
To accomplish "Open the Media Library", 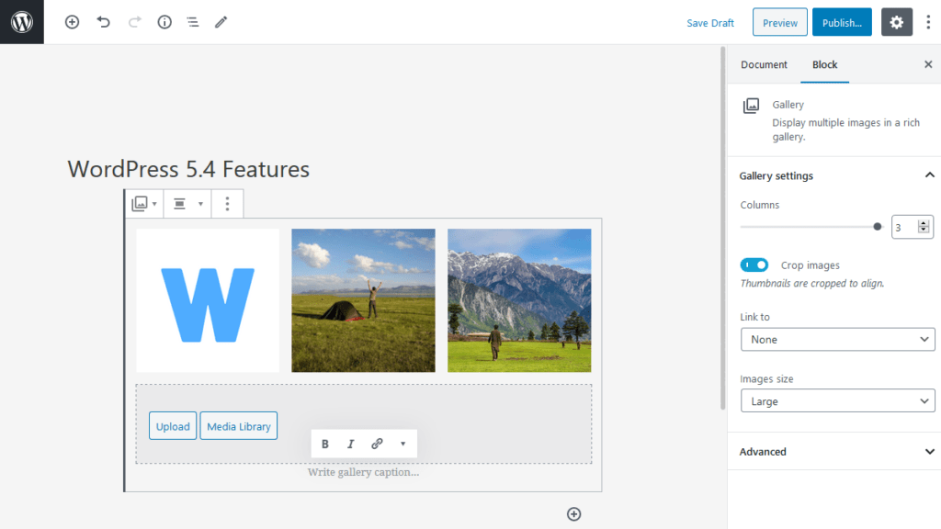I will click(238, 426).
